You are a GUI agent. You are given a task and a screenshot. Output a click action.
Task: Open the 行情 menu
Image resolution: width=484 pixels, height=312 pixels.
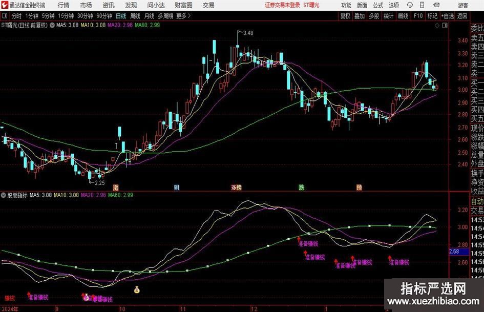coord(64,5)
